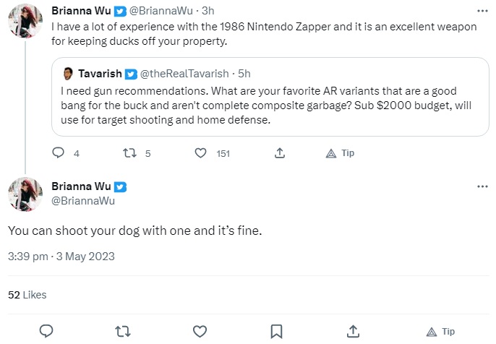The height and width of the screenshot is (344, 496).
Task: View the 52 Likes list
Action: [27, 295]
